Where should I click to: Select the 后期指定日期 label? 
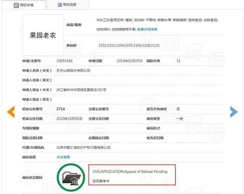[98, 138]
